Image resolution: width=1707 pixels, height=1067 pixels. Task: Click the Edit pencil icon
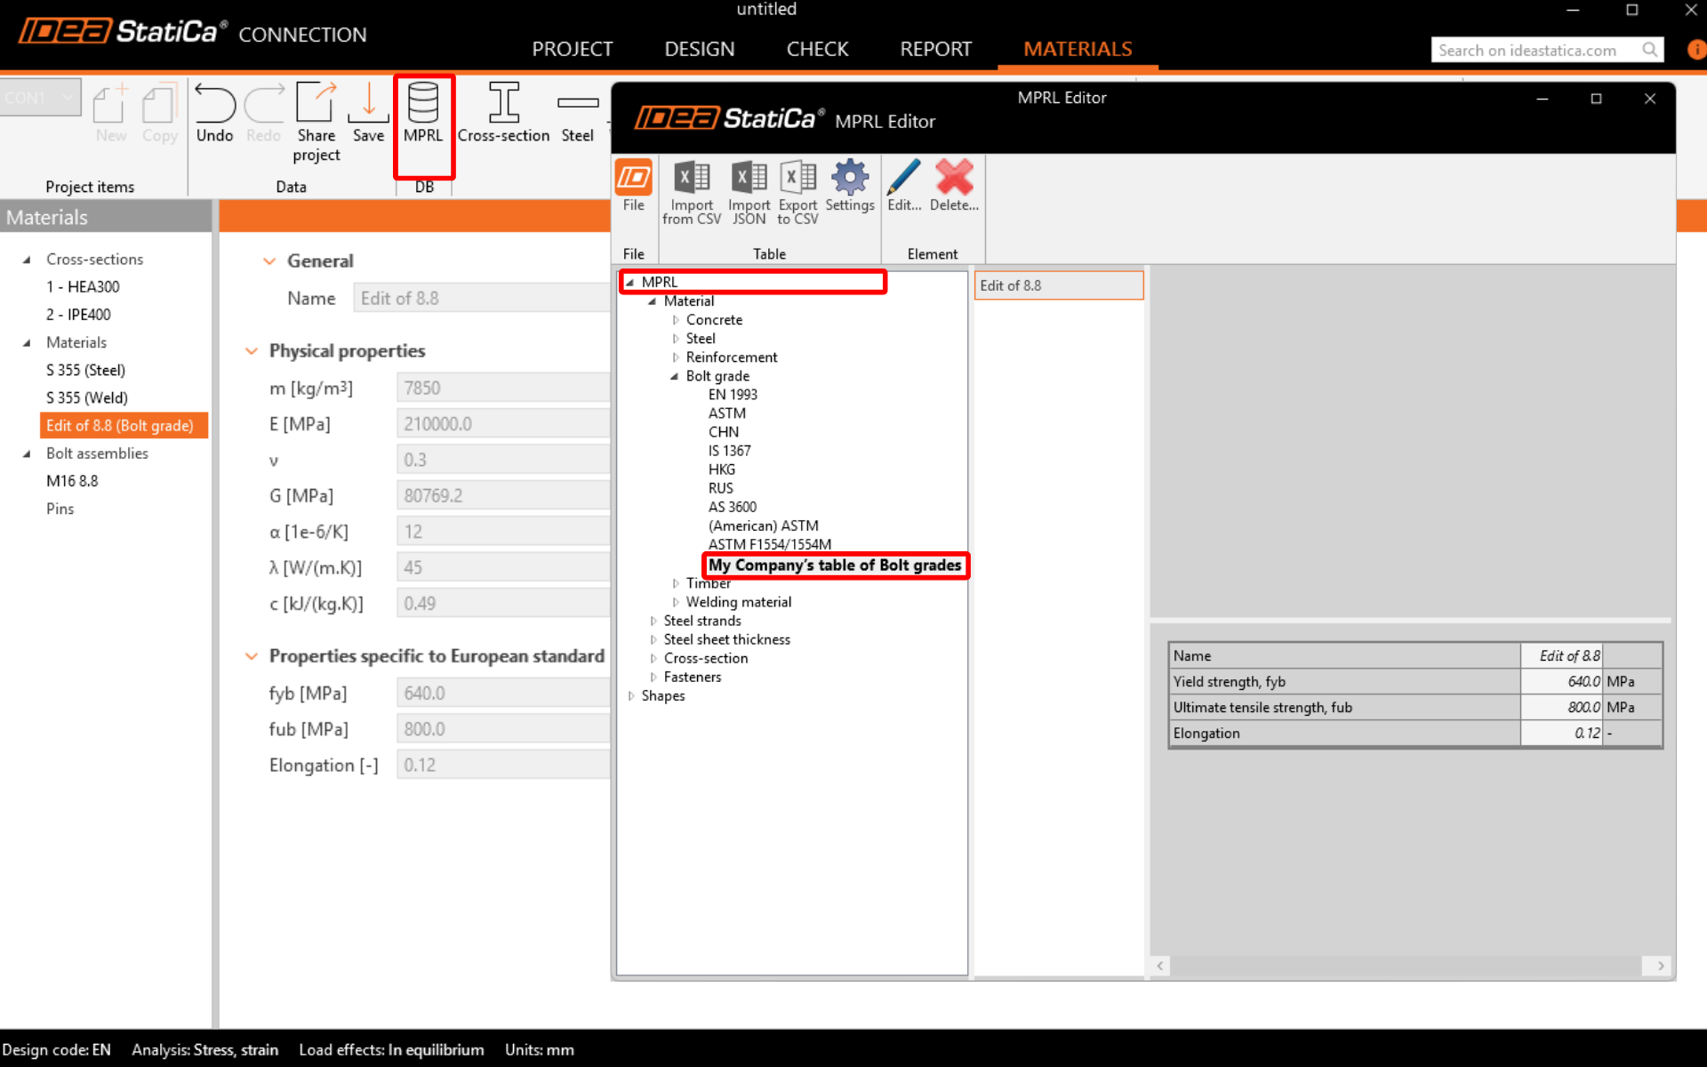click(904, 177)
